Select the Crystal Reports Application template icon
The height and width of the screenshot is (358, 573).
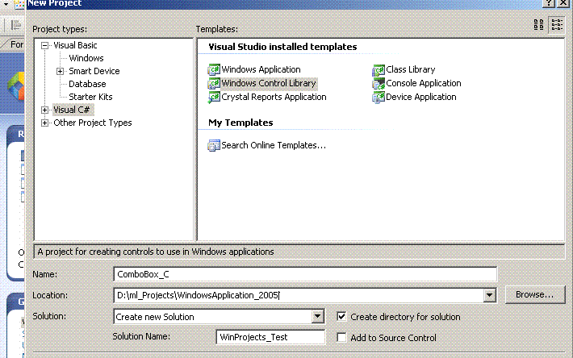(x=214, y=98)
